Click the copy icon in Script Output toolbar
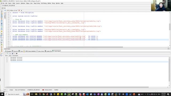Image resolution: width=171 pixels, height=96 pixels. tap(10, 53)
